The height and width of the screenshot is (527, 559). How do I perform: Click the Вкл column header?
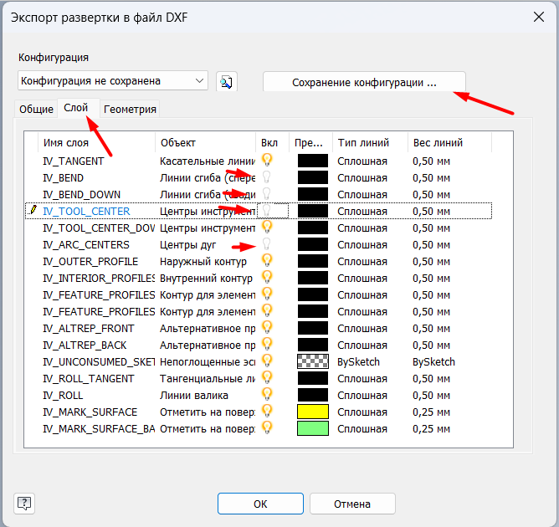(x=272, y=142)
